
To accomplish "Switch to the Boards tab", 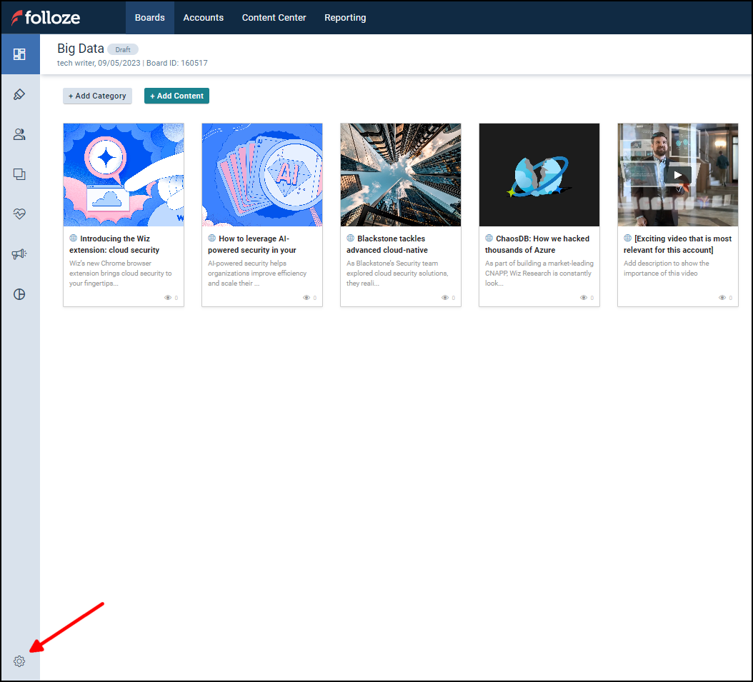I will [150, 18].
